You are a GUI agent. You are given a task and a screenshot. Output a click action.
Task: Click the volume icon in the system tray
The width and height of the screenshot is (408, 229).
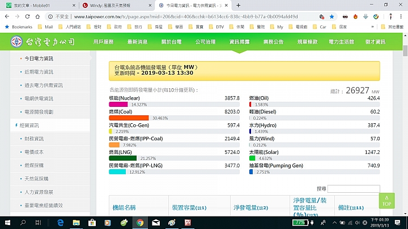(x=357, y=223)
